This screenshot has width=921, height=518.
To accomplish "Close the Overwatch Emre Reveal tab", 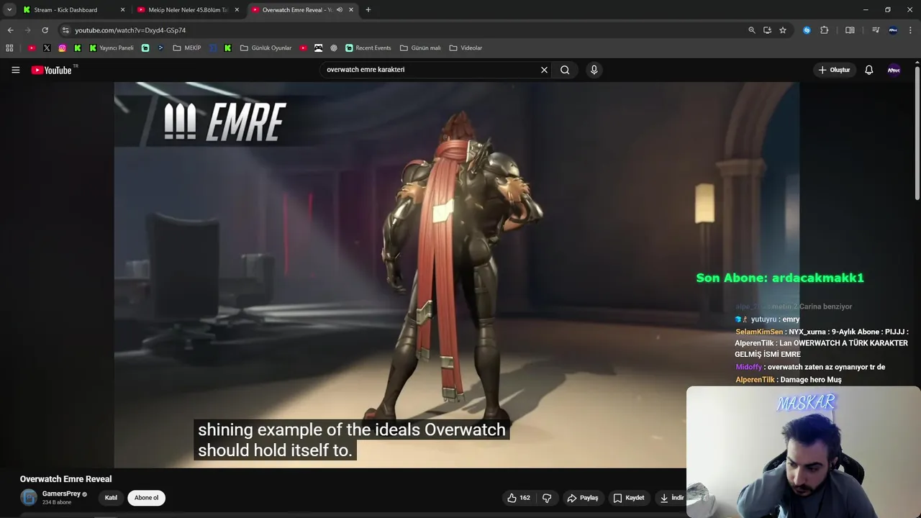I will tap(351, 10).
